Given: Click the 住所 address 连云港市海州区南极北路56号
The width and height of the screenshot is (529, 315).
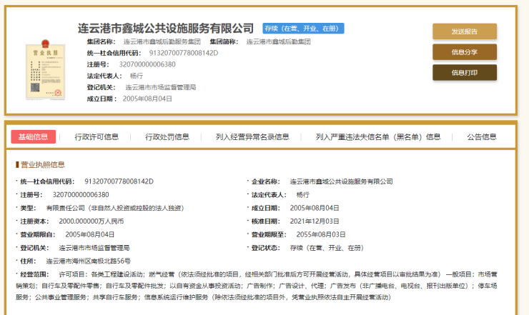Looking at the screenshot, I should (87, 261).
